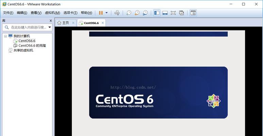Switch to Unity mode icon

pyautogui.click(x=181, y=13)
